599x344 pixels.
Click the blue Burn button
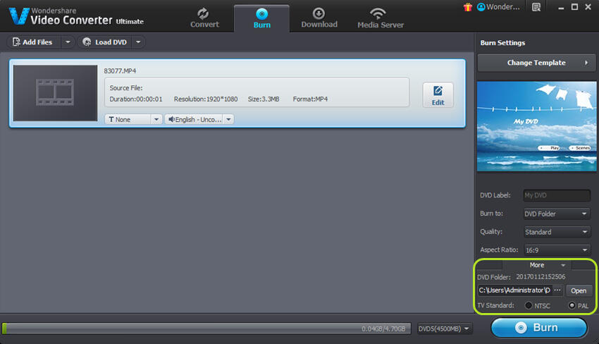pos(539,328)
